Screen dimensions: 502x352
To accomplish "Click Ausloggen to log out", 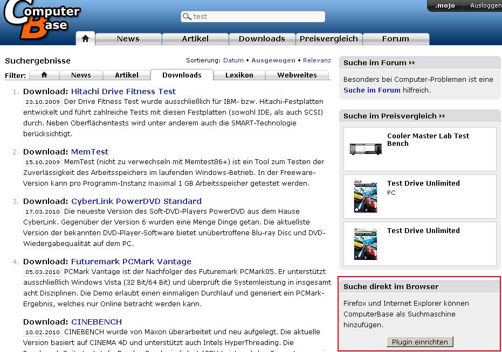I will [x=486, y=5].
